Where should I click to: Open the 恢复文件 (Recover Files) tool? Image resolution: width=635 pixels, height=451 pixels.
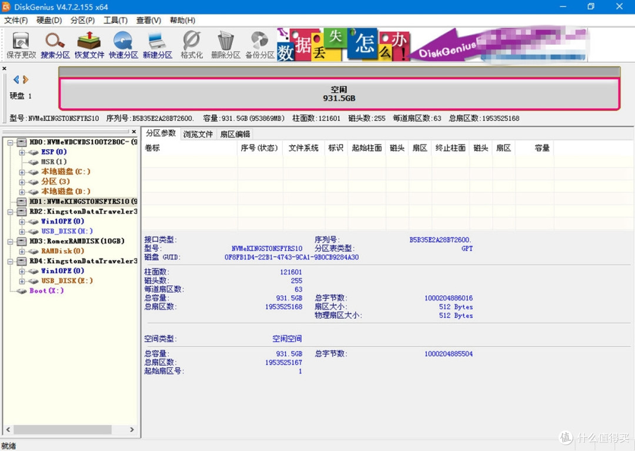click(89, 44)
